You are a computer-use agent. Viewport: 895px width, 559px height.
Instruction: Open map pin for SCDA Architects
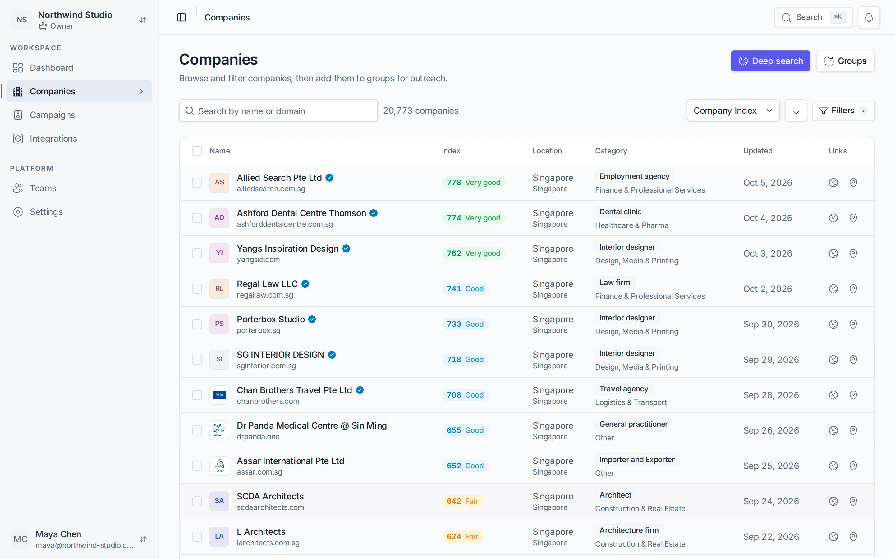coord(853,501)
